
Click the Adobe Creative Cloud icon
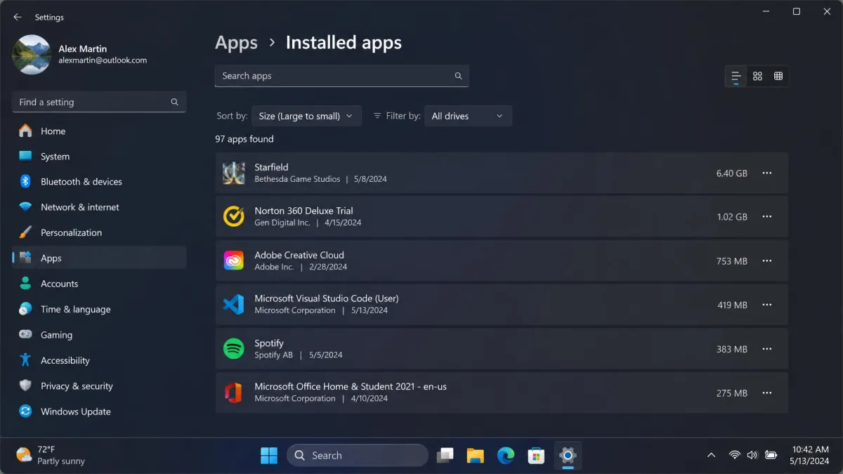pos(233,261)
